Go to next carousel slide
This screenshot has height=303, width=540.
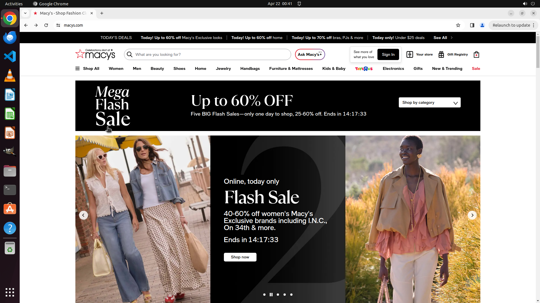(x=472, y=215)
